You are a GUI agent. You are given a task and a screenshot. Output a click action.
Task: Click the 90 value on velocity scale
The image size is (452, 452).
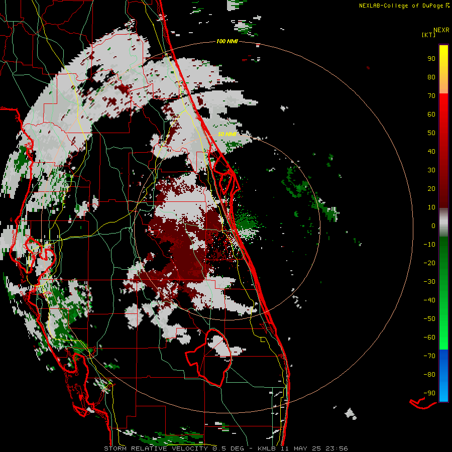pos(431,59)
